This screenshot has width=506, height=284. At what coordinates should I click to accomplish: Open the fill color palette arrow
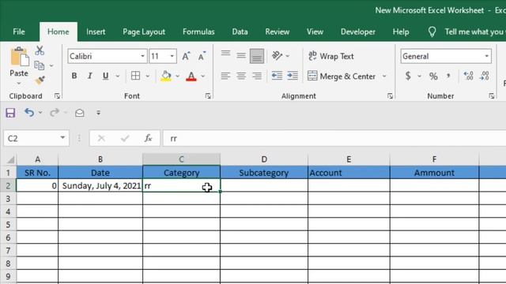click(177, 77)
